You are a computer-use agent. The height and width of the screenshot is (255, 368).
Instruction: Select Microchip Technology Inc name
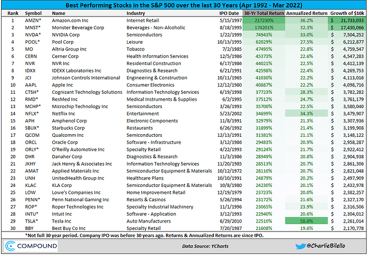[x=80, y=106]
